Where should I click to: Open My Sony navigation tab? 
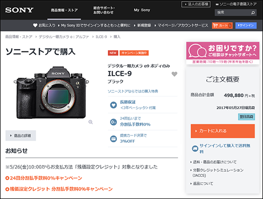(142, 10)
